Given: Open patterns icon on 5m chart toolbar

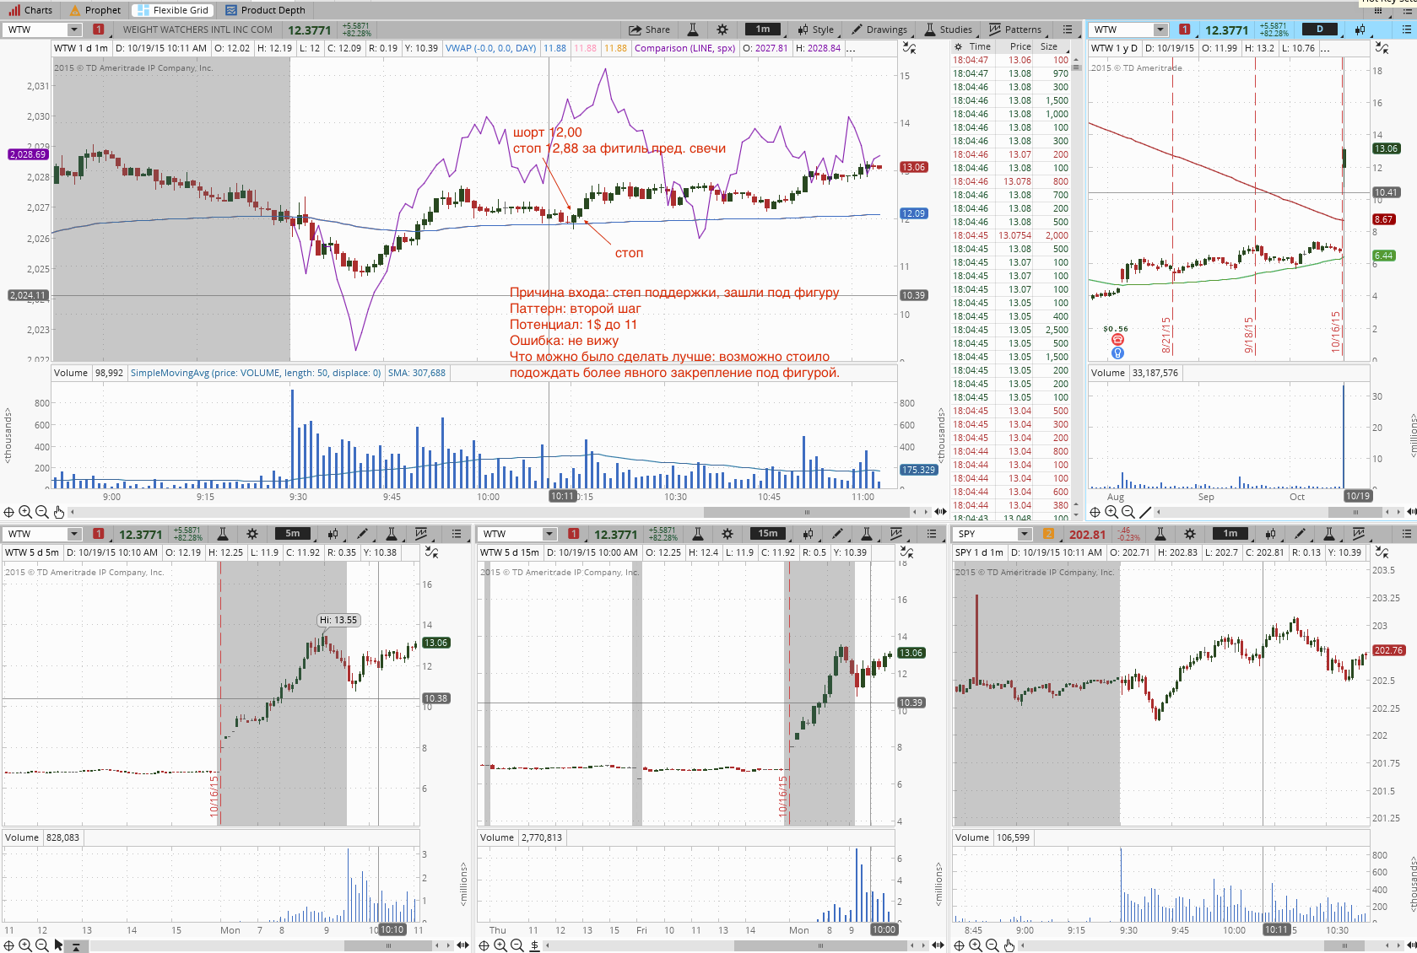Looking at the screenshot, I should coord(420,534).
